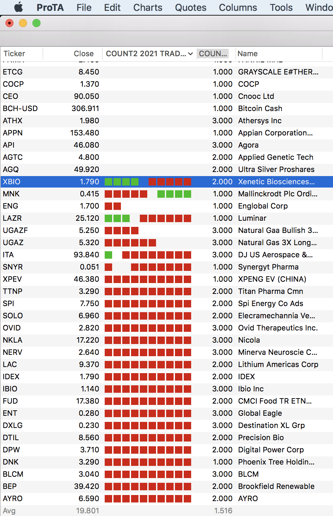
Task: Click the Phoenix Tree Holdin name cell
Action: click(x=276, y=462)
